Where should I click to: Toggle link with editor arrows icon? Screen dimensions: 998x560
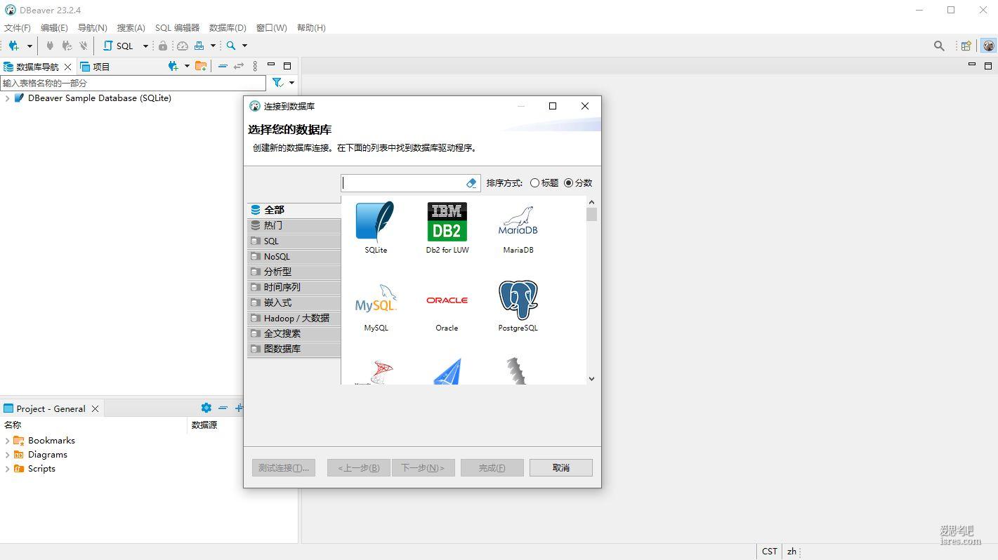pos(239,66)
